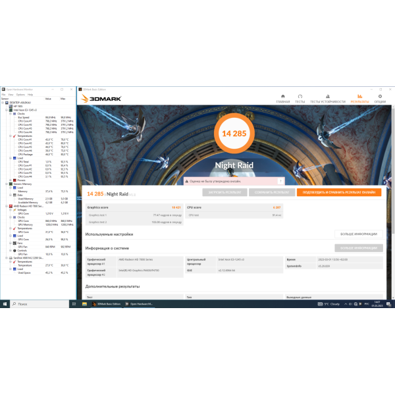Collapse the SanDisk X600 drive node

(x=7, y=258)
